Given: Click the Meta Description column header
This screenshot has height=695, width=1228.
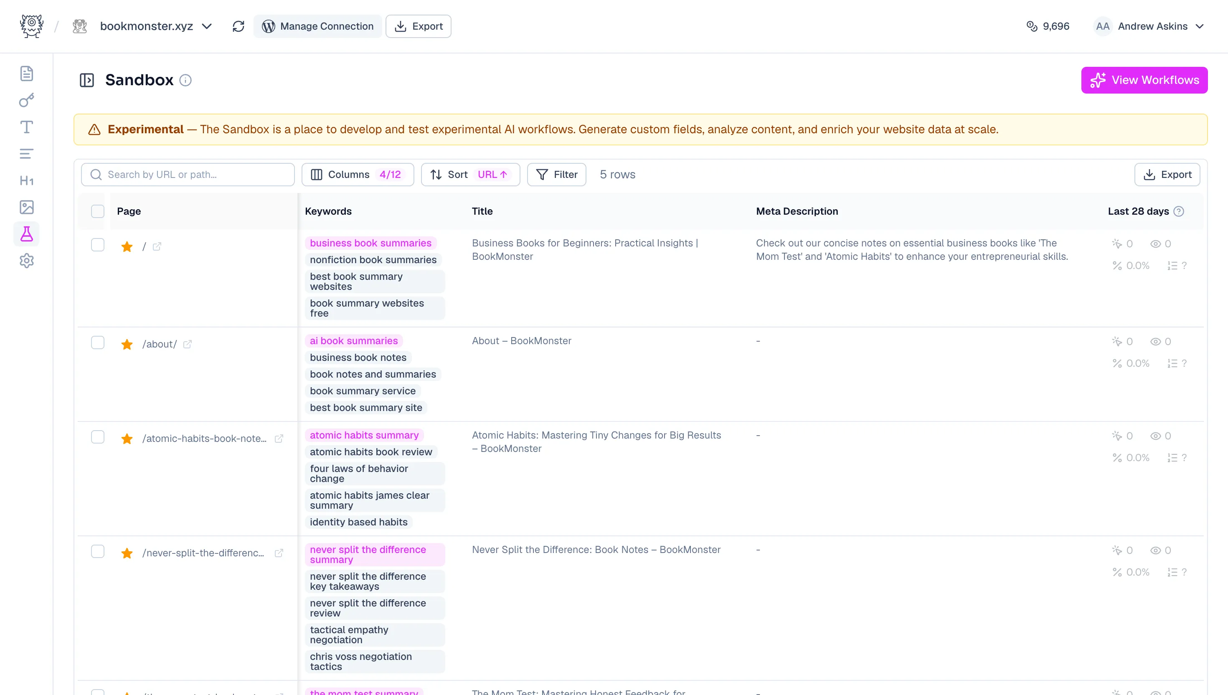Looking at the screenshot, I should [797, 211].
